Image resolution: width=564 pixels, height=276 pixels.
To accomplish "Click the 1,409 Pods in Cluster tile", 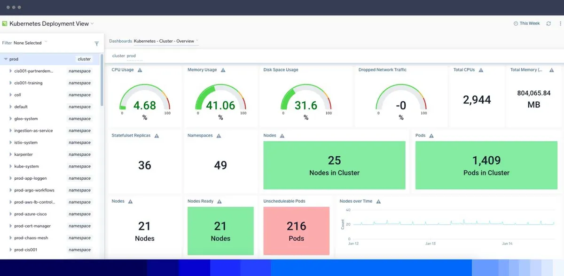I will pyautogui.click(x=486, y=165).
